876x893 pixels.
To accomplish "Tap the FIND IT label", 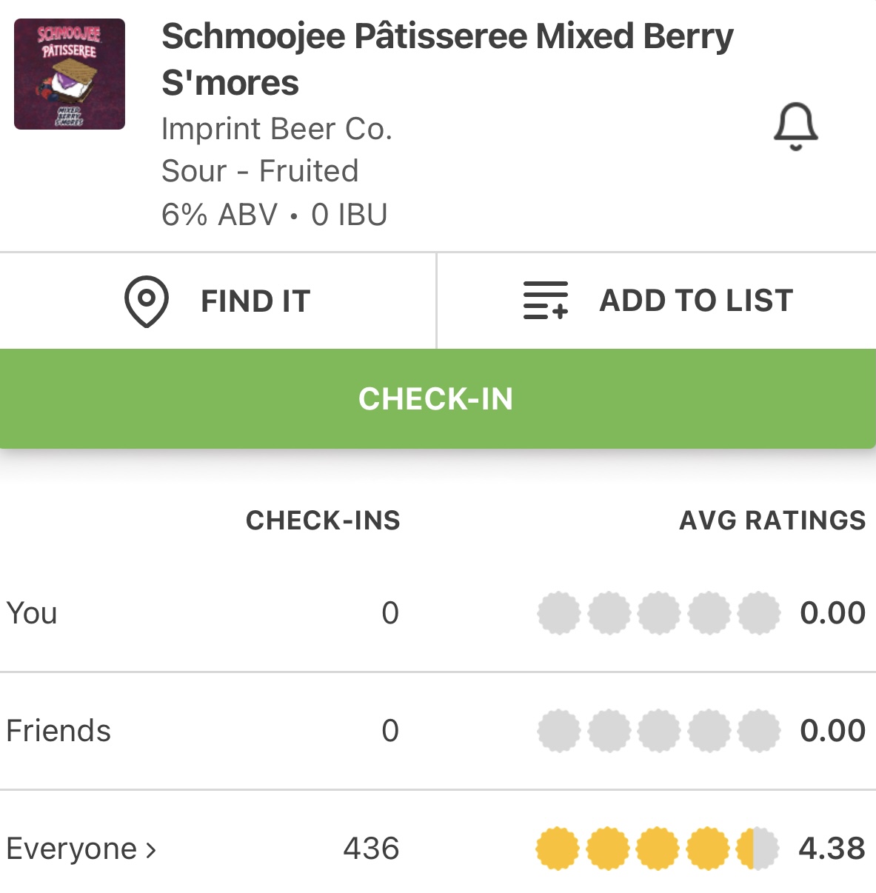I will coord(255,301).
